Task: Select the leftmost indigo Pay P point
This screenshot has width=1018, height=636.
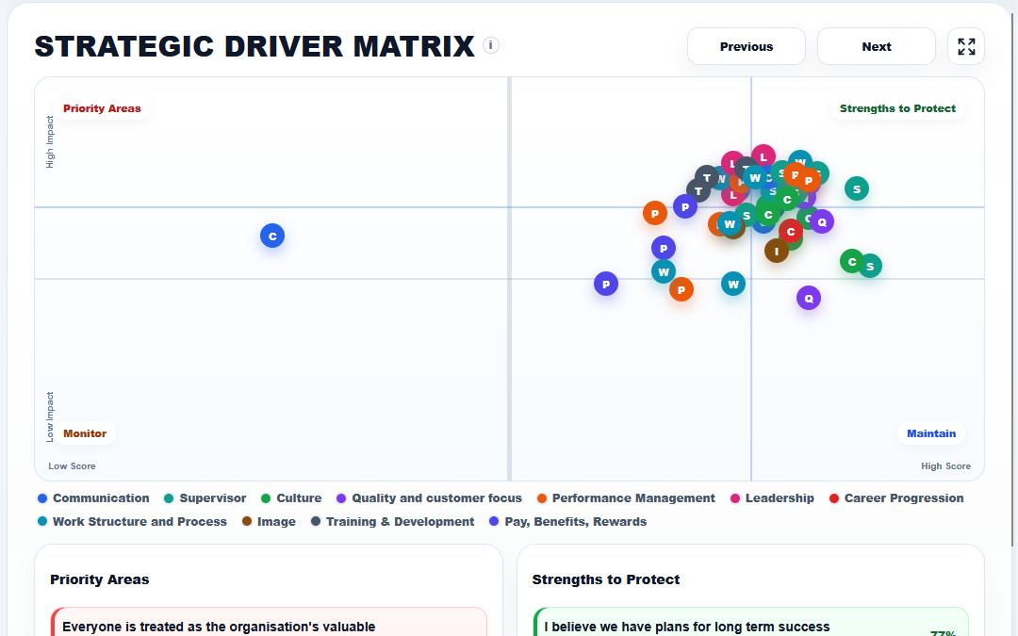Action: [606, 285]
